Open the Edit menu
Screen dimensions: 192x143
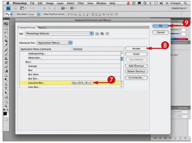pos(40,3)
